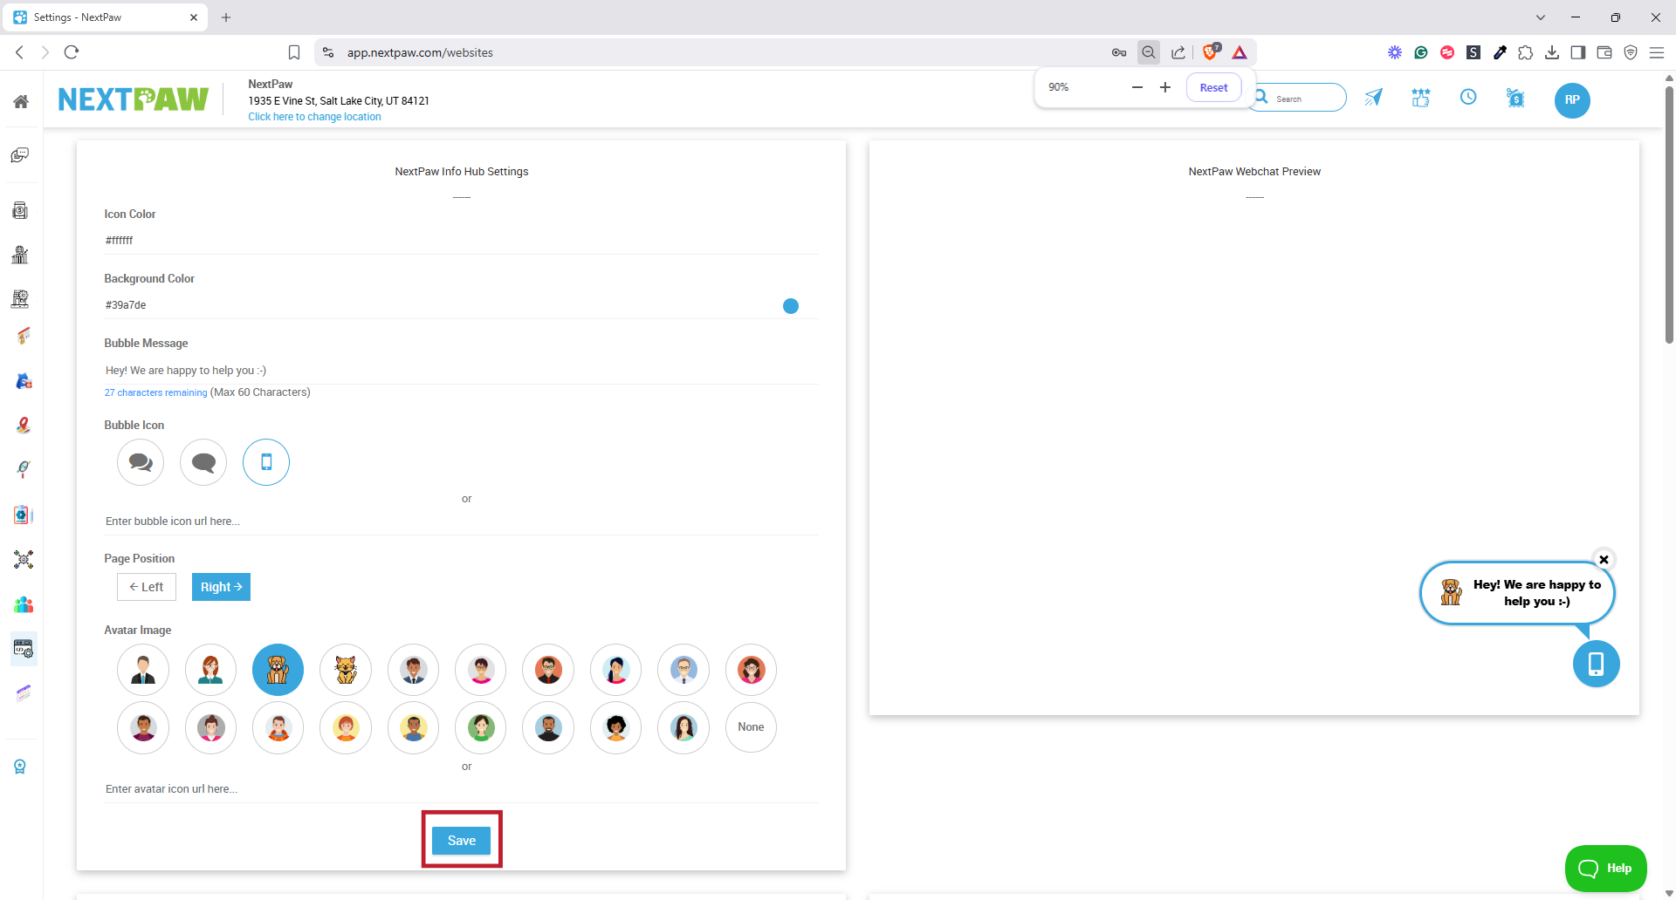Reset the browser zoom level
Image resolution: width=1676 pixels, height=900 pixels.
click(x=1213, y=87)
